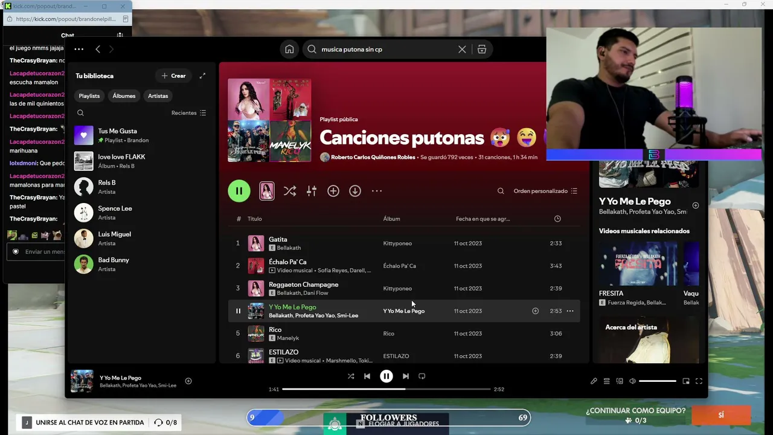Open the Acerca del artista card
The width and height of the screenshot is (773, 435).
[x=649, y=340]
